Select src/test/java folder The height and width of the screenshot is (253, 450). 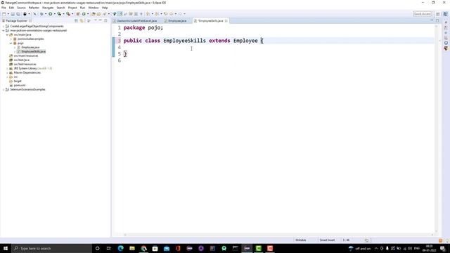click(22, 60)
